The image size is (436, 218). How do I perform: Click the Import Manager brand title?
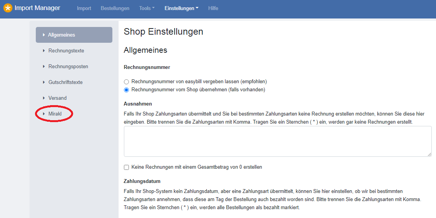(37, 8)
